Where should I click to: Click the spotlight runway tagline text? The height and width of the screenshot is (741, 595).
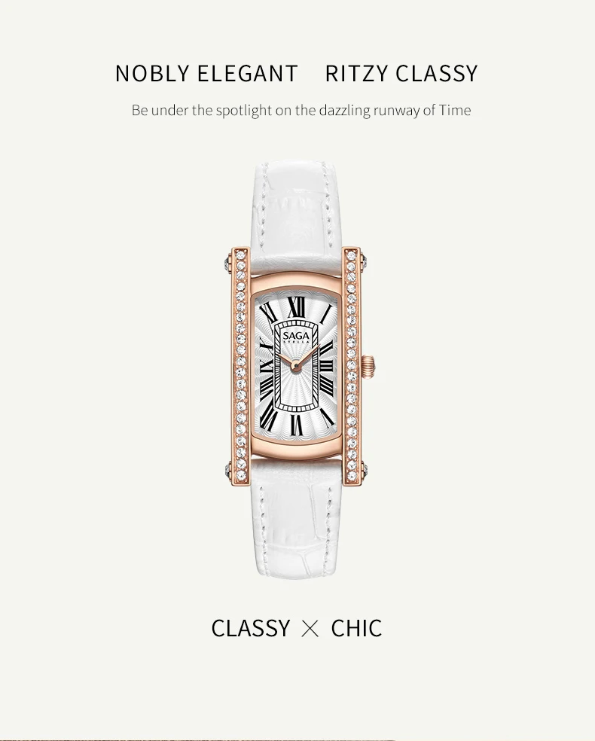point(301,110)
